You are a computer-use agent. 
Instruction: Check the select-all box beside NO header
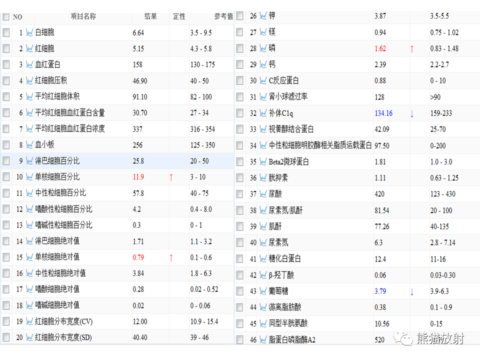[6, 16]
